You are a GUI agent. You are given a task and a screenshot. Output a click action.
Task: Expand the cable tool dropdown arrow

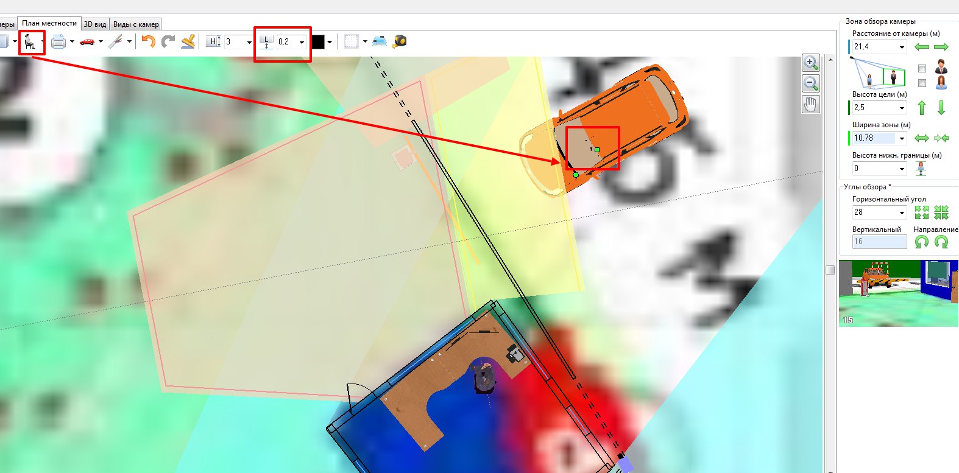[x=129, y=42]
